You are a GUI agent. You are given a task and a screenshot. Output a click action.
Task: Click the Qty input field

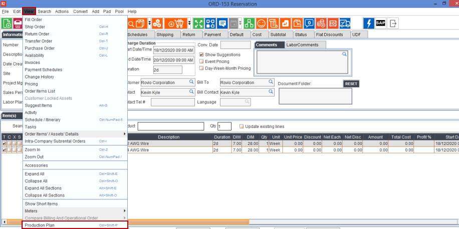(x=224, y=126)
